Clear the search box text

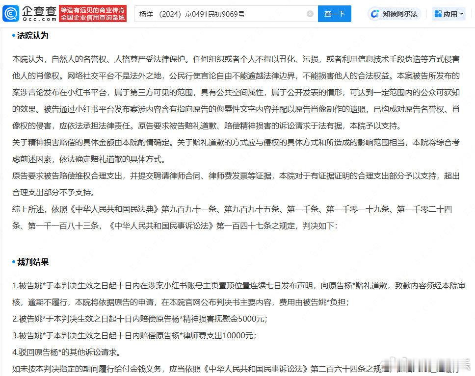click(310, 14)
